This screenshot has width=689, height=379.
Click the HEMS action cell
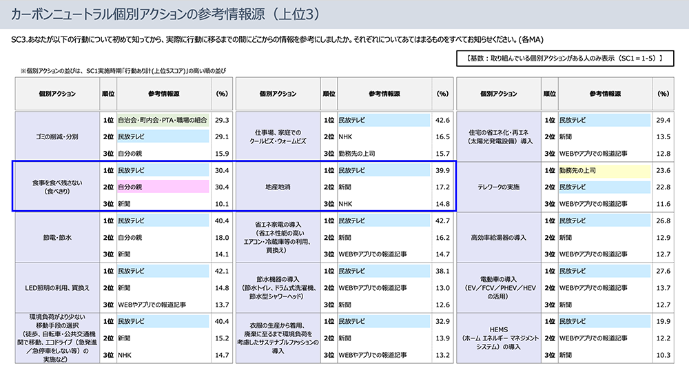click(x=498, y=338)
